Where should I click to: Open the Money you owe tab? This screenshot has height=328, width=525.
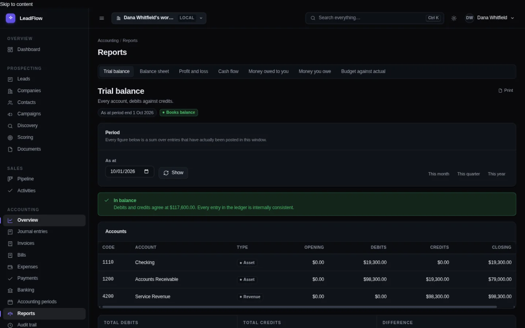point(315,71)
